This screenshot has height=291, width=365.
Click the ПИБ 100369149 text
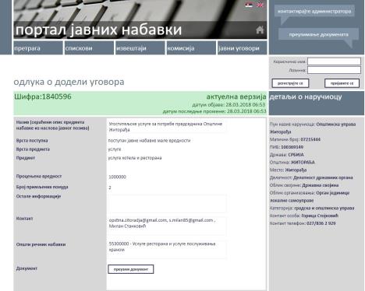click(286, 147)
